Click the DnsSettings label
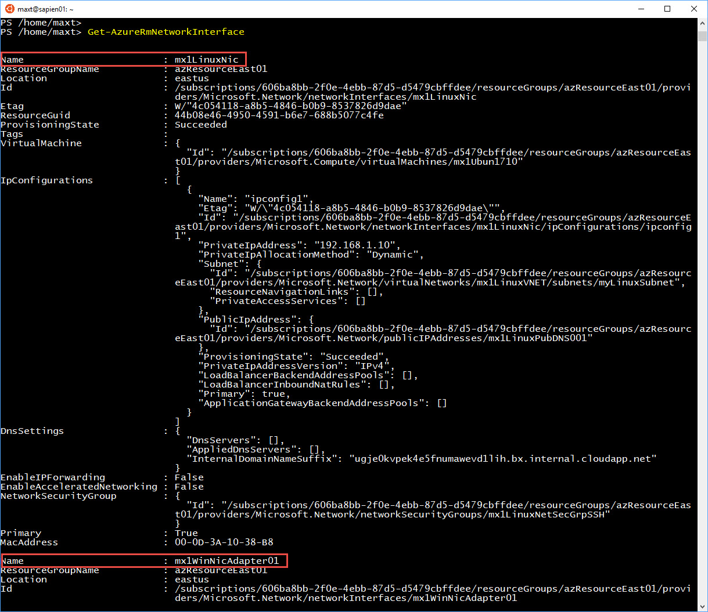This screenshot has width=708, height=612. 33,431
